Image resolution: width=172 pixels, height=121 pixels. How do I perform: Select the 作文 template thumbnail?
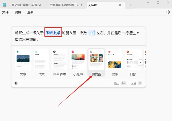pyautogui.click(x=41, y=60)
